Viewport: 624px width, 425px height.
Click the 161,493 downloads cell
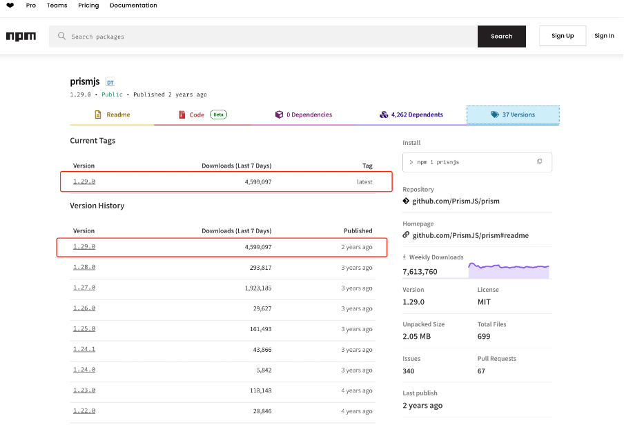click(261, 329)
